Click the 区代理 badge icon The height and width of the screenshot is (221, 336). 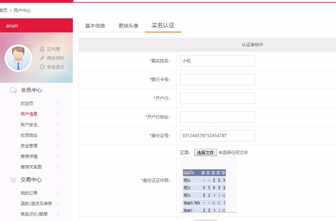[42, 49]
